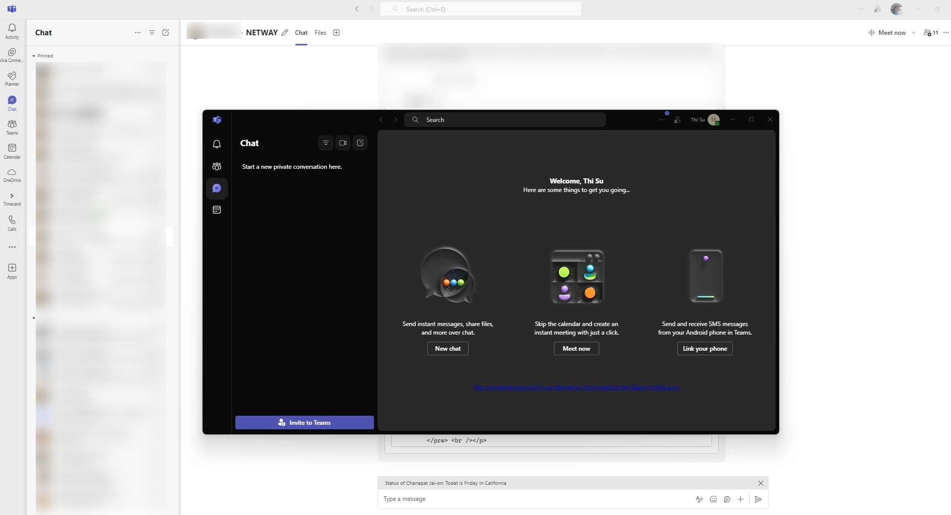
Task: Click Type a message input box
Action: click(534, 499)
